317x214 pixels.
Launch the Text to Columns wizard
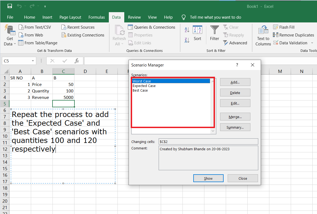pyautogui.click(x=263, y=35)
